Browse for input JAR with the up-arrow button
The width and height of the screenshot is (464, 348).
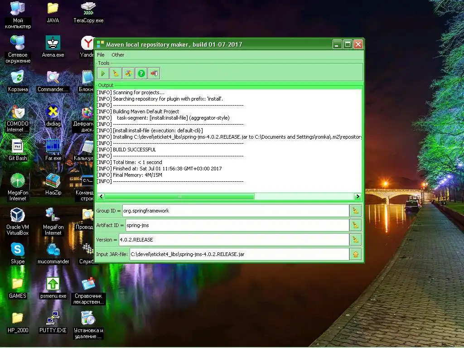(355, 254)
